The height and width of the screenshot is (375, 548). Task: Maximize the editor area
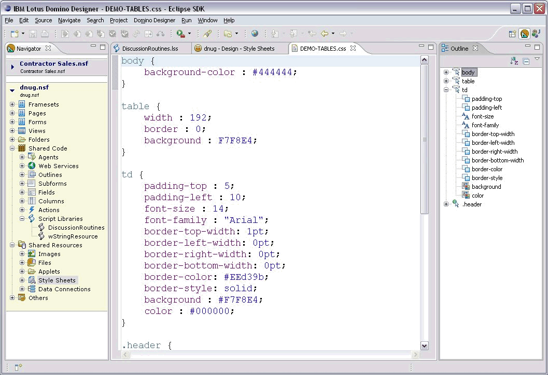click(431, 47)
